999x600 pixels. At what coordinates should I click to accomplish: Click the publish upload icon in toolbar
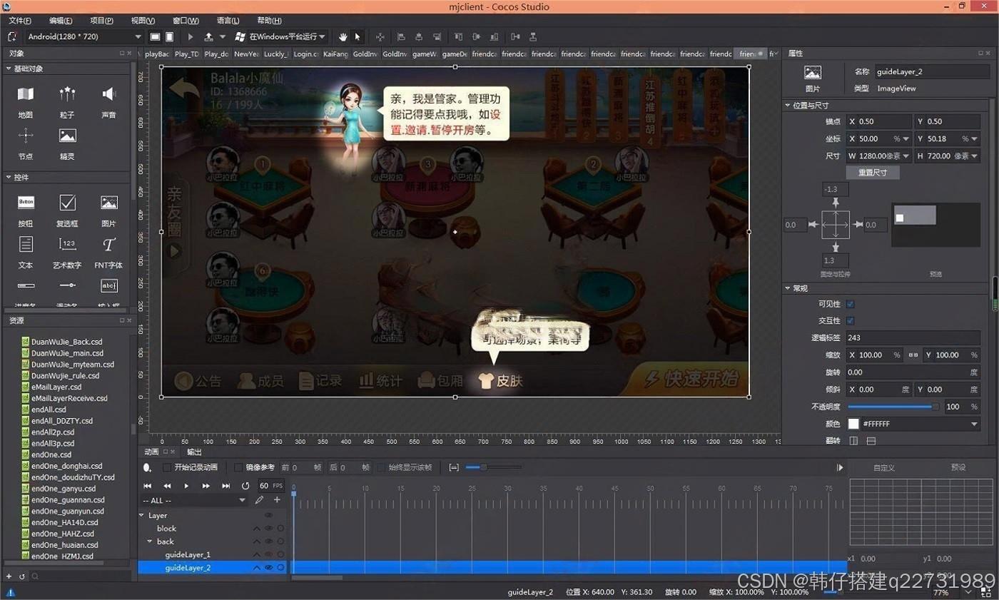coord(208,36)
